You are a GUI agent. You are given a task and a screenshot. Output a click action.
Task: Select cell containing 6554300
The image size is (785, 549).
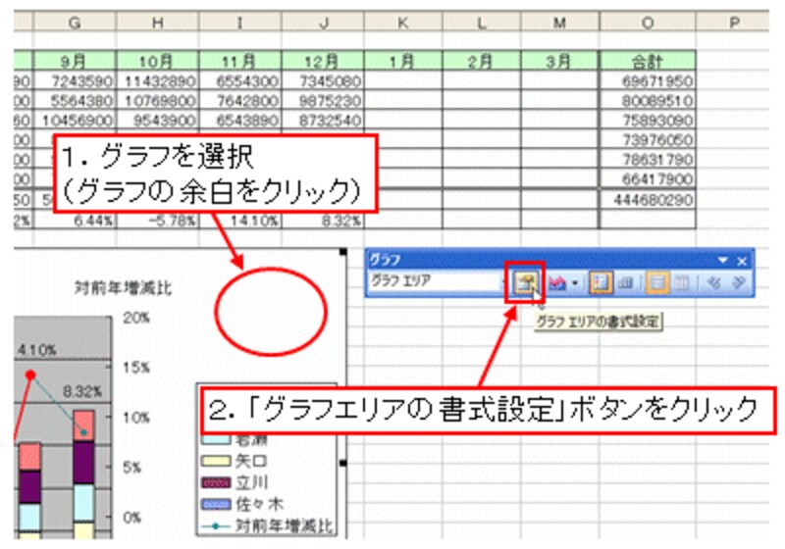(240, 81)
